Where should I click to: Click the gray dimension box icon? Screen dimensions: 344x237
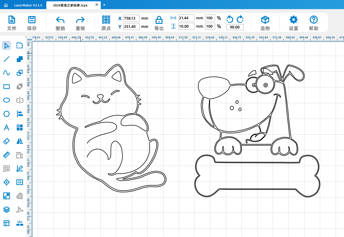(x=20, y=155)
